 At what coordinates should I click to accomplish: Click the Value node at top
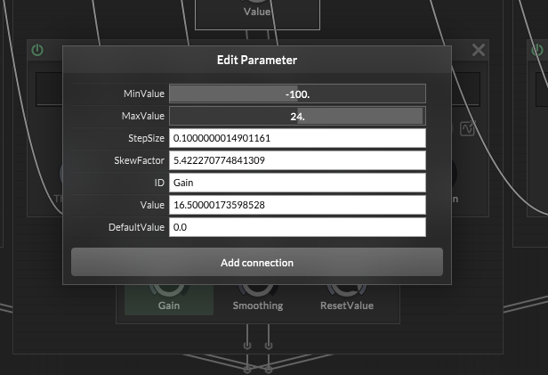tap(257, 12)
